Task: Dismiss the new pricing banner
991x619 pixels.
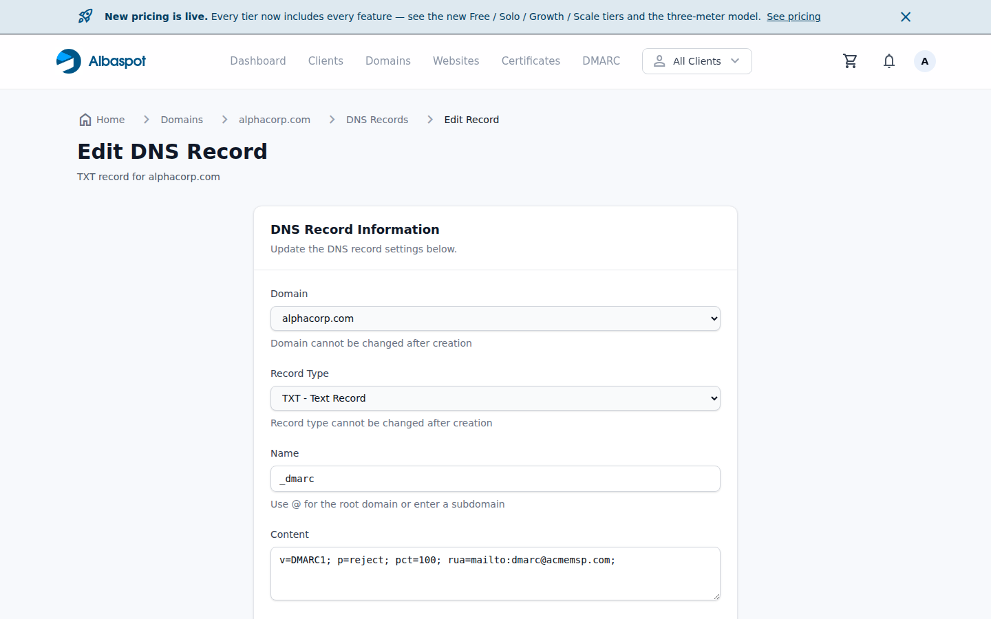Action: coord(906,17)
